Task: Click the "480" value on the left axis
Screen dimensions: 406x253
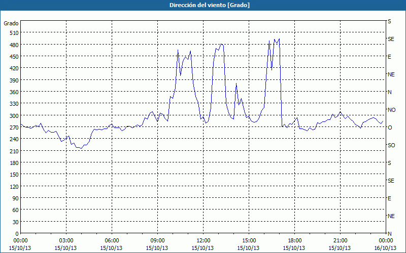Action: 14,45
